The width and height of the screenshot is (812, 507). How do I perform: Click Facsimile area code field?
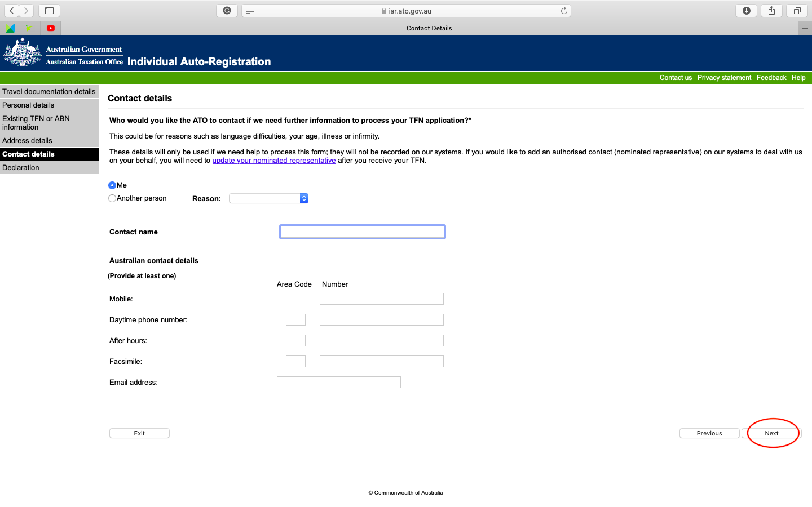click(295, 362)
